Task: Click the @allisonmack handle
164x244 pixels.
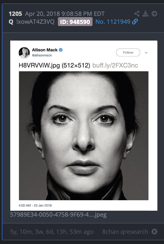Action: click(x=42, y=55)
